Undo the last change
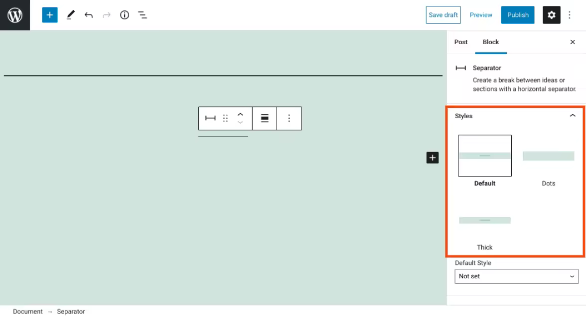The height and width of the screenshot is (317, 586). pyautogui.click(x=89, y=15)
